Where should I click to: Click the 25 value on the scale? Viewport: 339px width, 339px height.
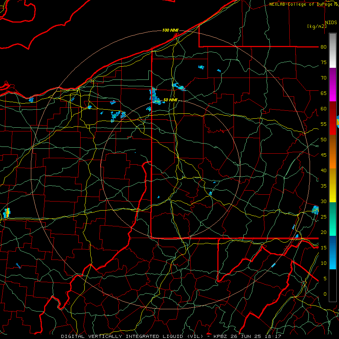(x=324, y=217)
